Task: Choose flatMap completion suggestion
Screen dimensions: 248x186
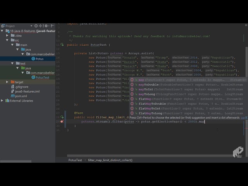Action: (189, 99)
